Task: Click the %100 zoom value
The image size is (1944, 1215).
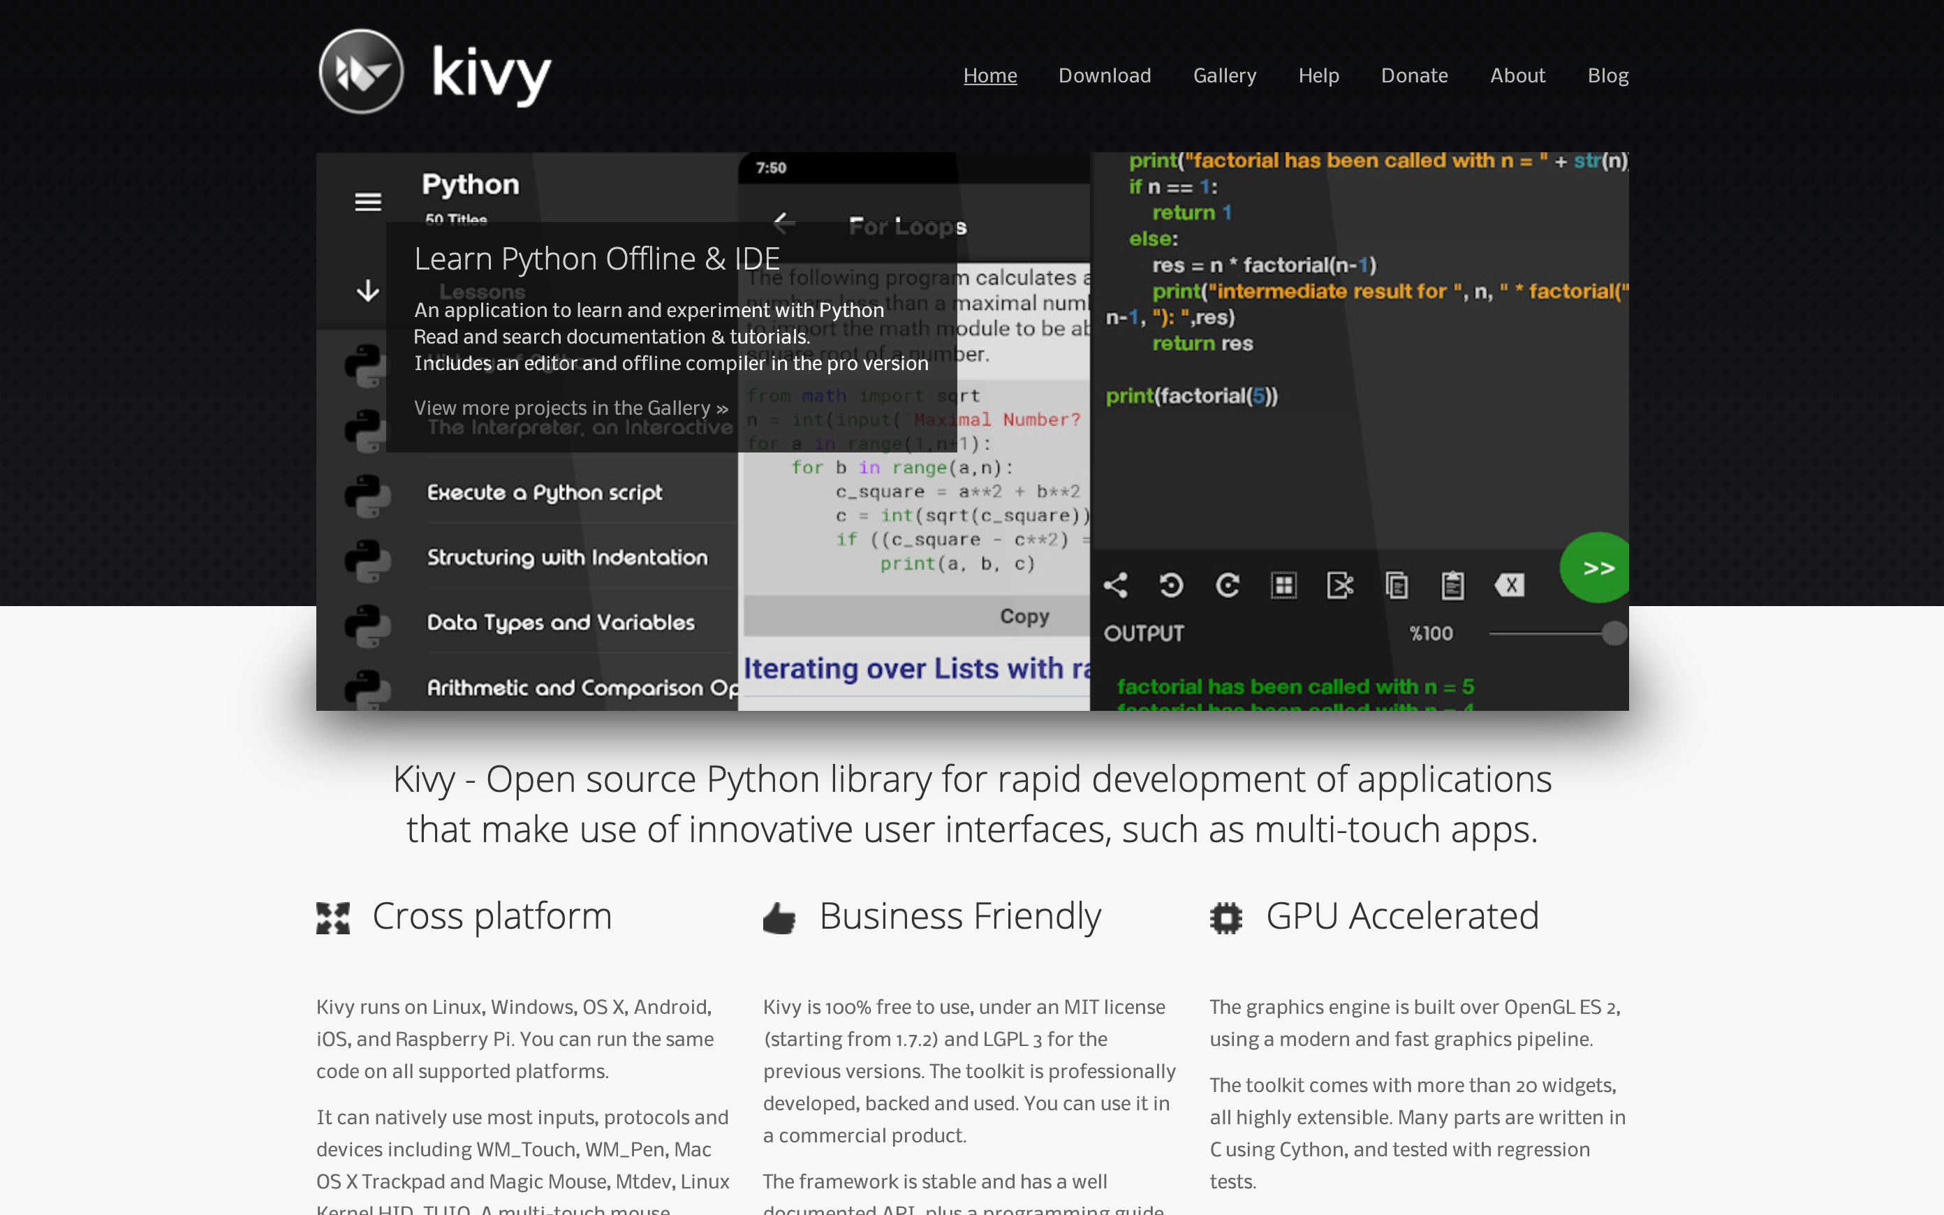Action: tap(1431, 634)
